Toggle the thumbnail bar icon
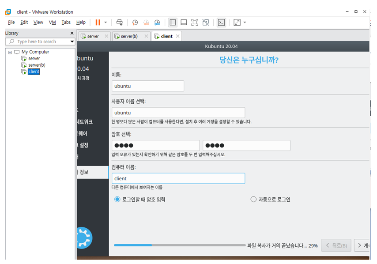This screenshot has height=264, width=377. [x=184, y=23]
